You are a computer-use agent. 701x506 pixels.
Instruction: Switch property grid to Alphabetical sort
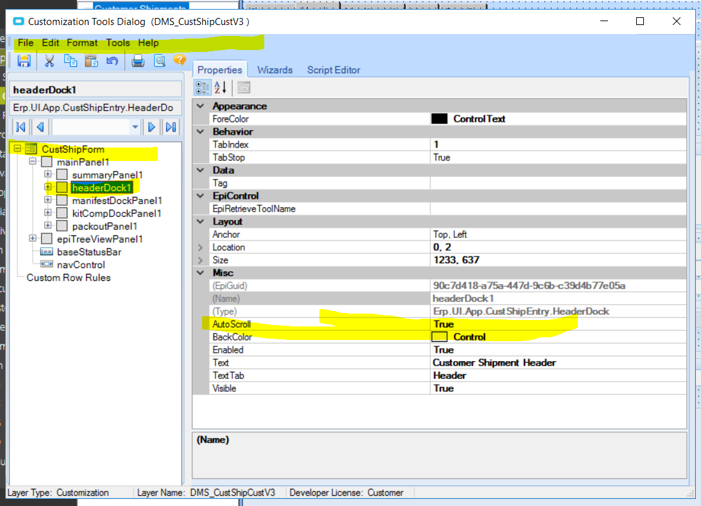[221, 88]
